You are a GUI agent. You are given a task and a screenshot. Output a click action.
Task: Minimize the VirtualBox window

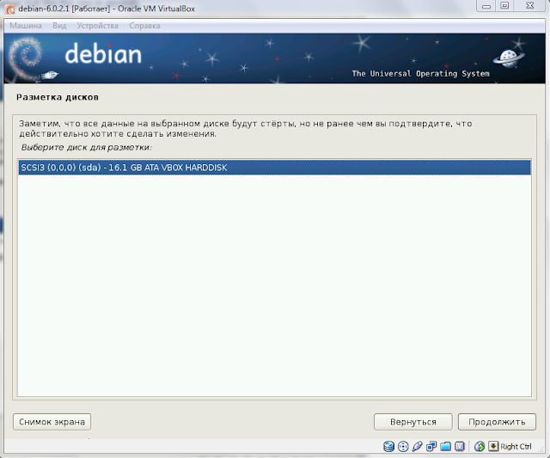point(486,6)
